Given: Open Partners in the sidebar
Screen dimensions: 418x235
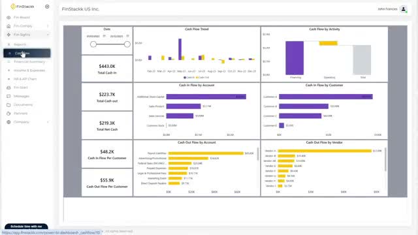Looking at the screenshot, I should pos(20,114).
